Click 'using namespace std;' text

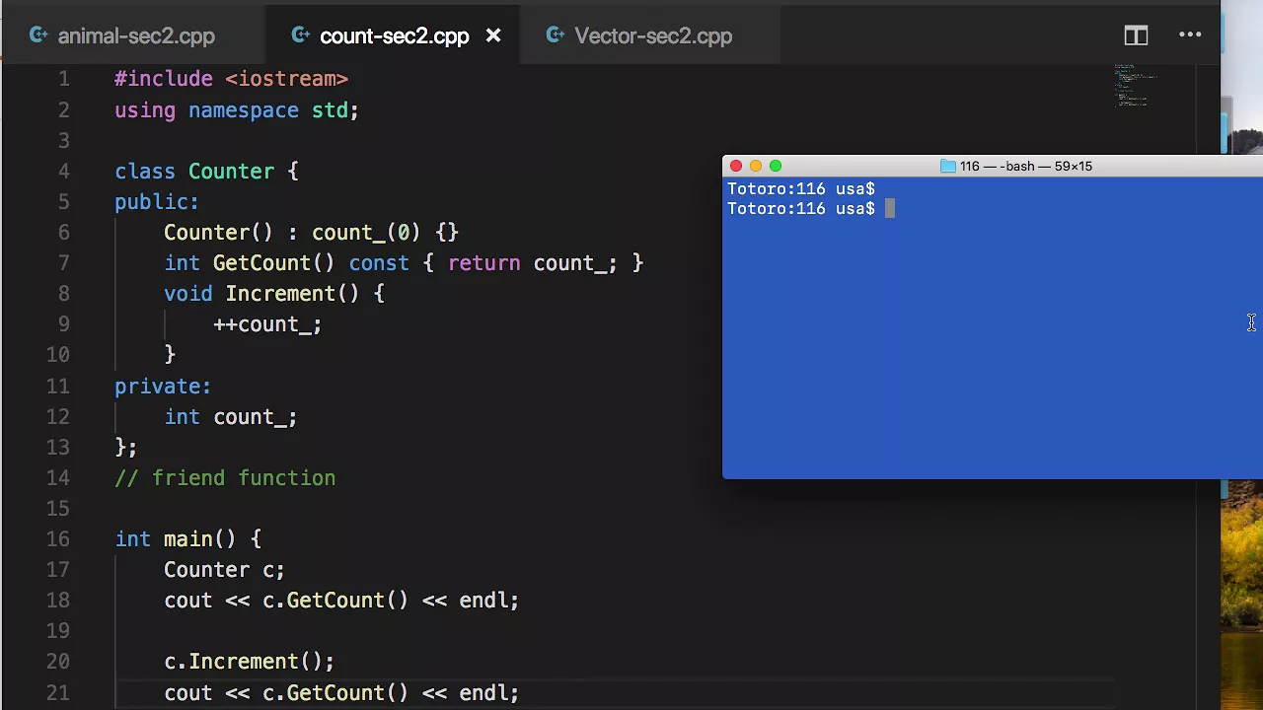(x=237, y=110)
